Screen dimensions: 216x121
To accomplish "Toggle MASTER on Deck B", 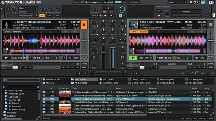I will point(143,32).
